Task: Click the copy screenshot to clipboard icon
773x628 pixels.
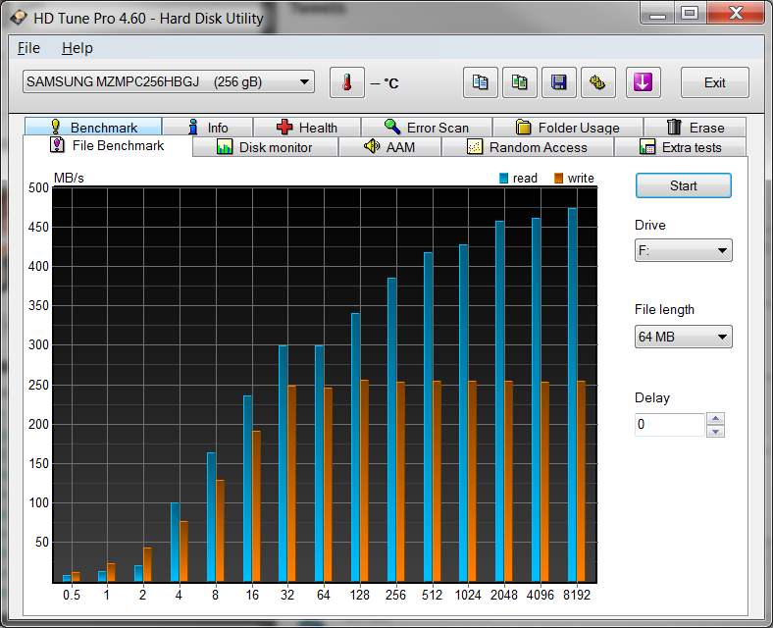Action: 519,82
